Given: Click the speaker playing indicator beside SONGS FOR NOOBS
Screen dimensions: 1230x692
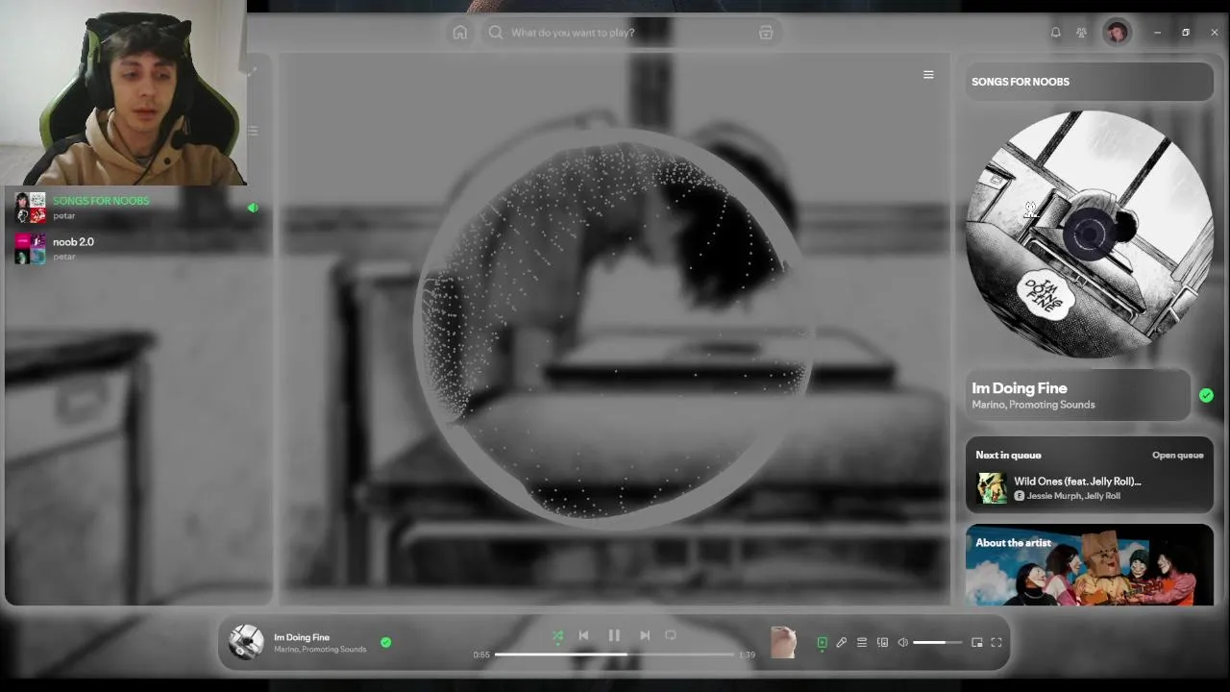Looking at the screenshot, I should [253, 208].
